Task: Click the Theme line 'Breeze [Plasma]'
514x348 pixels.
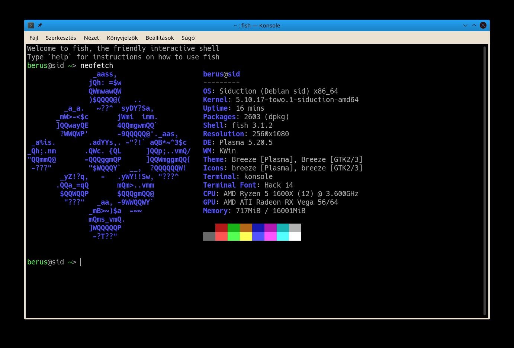Action: [x=262, y=159]
